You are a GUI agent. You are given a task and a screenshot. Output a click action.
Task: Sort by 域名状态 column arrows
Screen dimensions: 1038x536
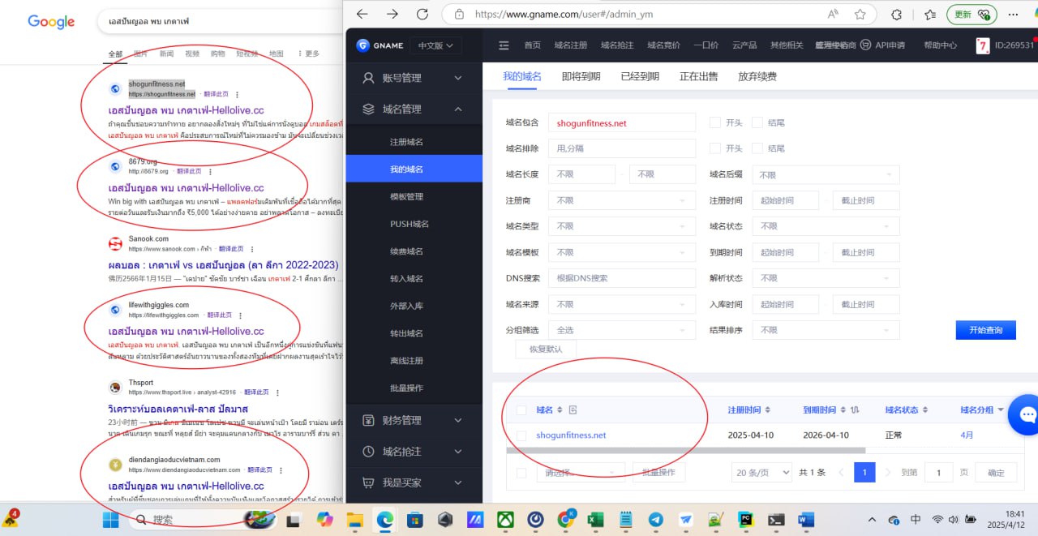point(924,410)
